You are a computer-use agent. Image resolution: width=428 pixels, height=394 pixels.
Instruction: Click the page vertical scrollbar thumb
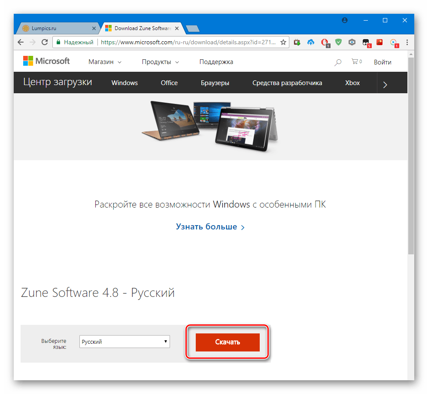[411, 156]
